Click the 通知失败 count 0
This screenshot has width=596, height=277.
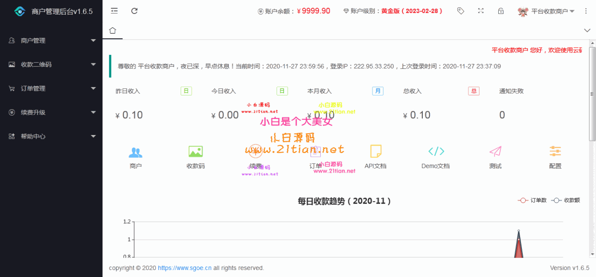pyautogui.click(x=502, y=115)
